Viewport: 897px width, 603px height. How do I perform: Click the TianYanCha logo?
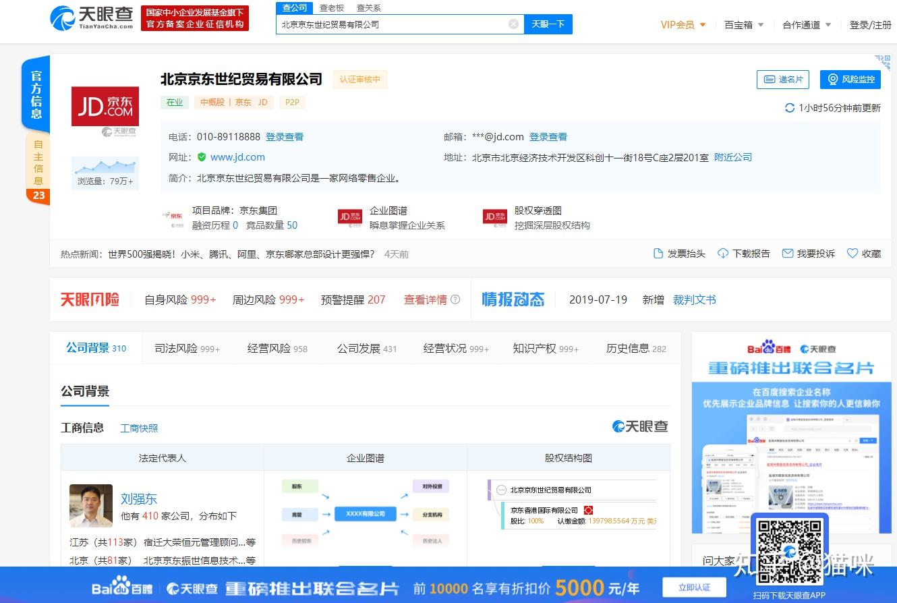[91, 18]
